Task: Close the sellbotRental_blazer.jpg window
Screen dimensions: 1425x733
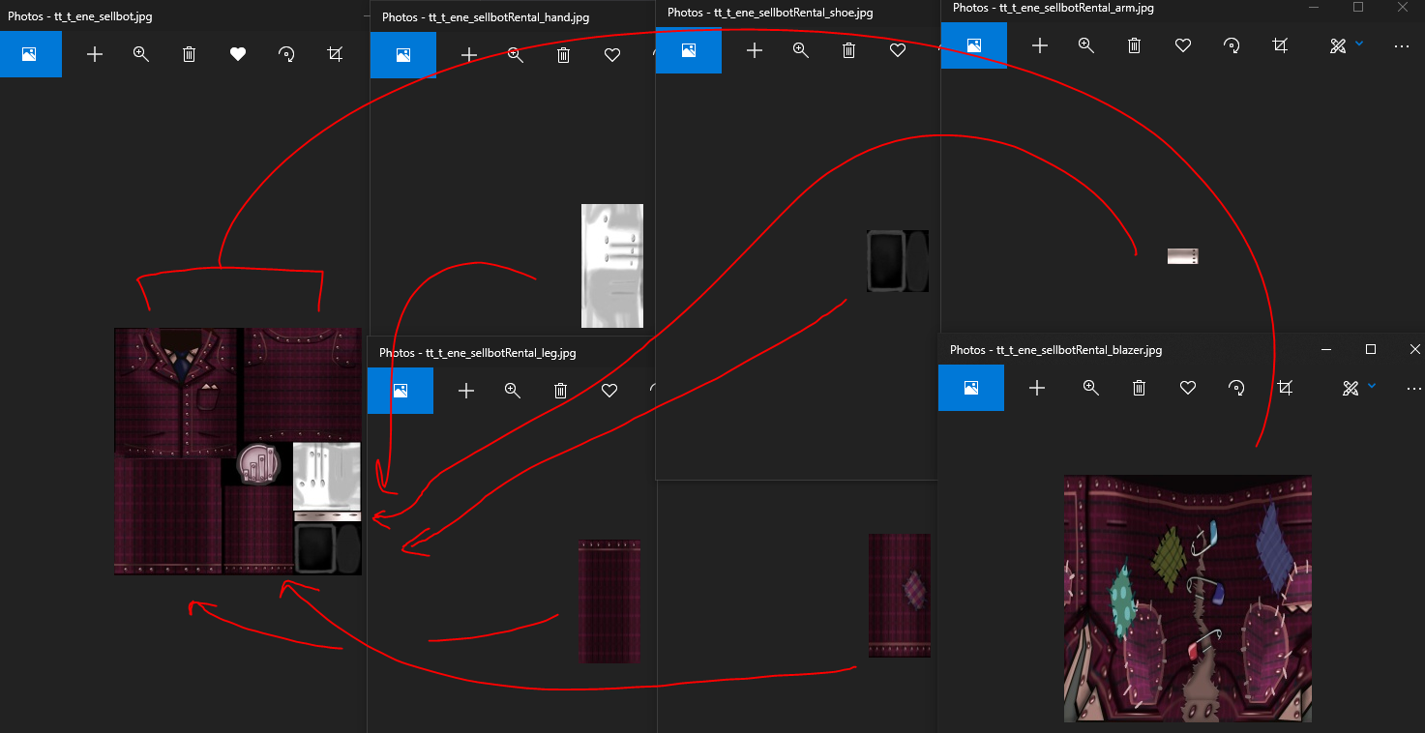Action: point(1414,349)
